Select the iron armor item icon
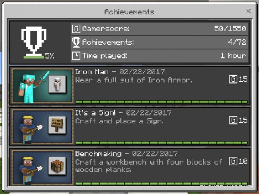Screen dimensions: 259x194 pos(57,84)
